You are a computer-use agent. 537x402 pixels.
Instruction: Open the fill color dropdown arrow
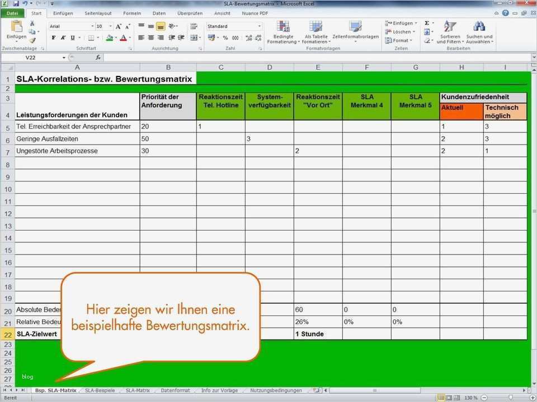click(116, 37)
